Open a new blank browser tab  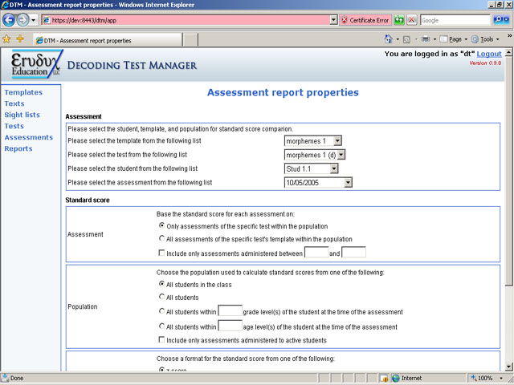pos(190,40)
